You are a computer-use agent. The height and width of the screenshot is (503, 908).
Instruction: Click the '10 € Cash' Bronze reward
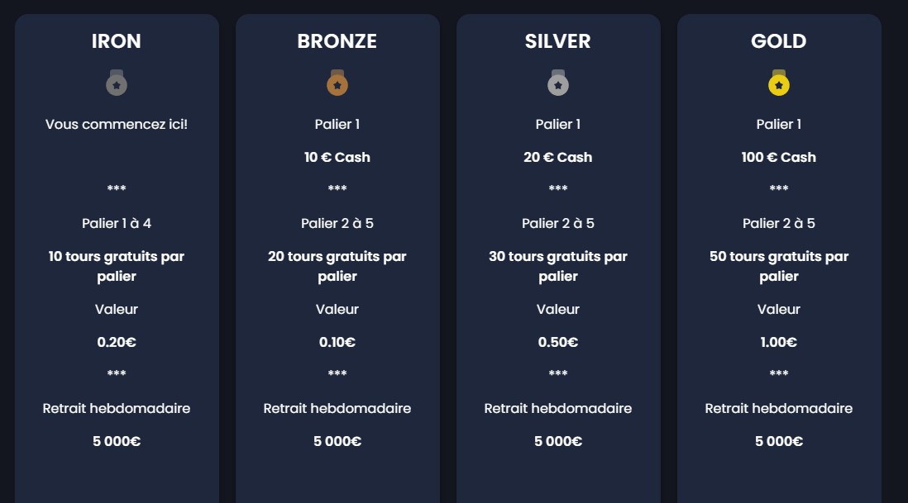(x=337, y=157)
